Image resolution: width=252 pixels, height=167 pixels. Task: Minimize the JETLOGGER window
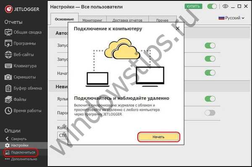233,7
